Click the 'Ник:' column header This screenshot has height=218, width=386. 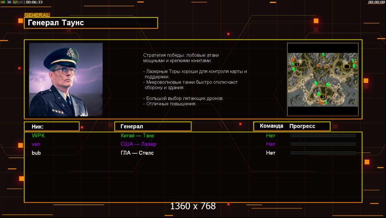coord(52,126)
